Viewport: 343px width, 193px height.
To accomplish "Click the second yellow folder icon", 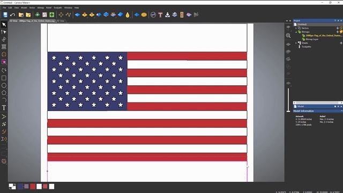I will (x=28, y=15).
